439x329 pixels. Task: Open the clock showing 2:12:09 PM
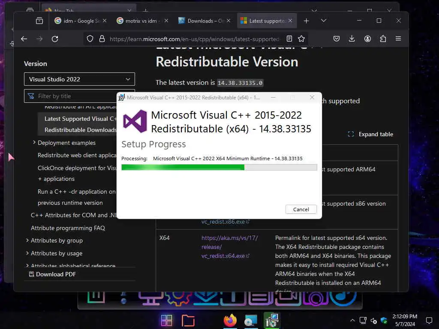pyautogui.click(x=405, y=320)
